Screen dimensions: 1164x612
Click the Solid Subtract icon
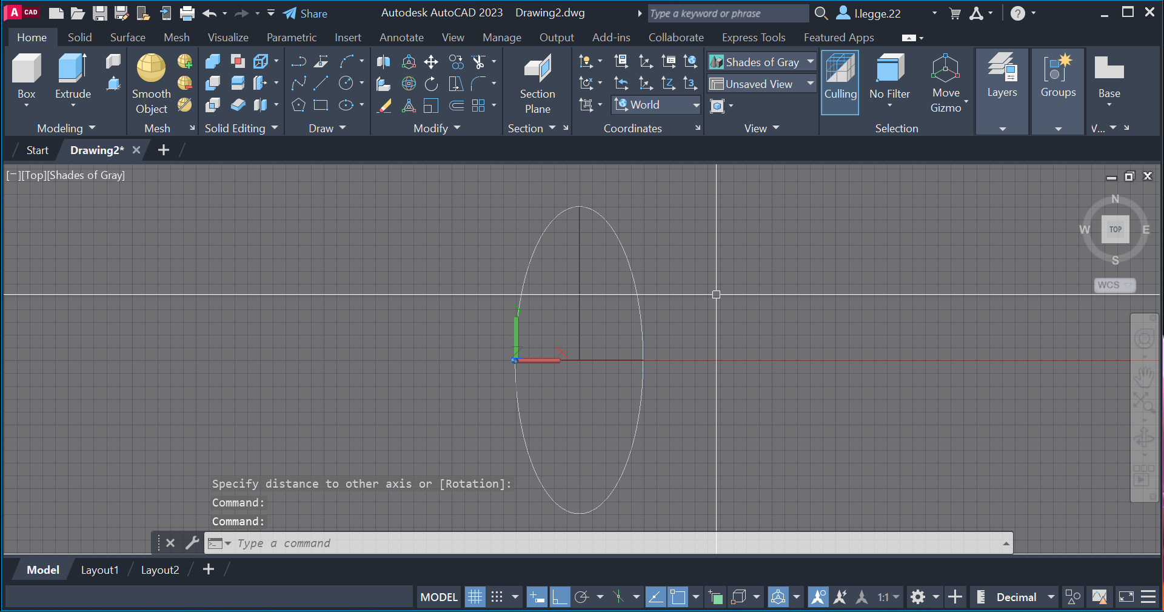[213, 83]
